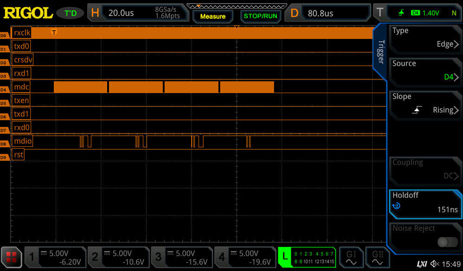The height and width of the screenshot is (271, 463).
Task: Select the D3 channel marker
Action: pos(4,76)
